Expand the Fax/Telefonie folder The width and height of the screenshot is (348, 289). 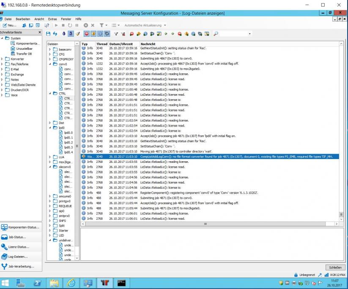(2, 65)
